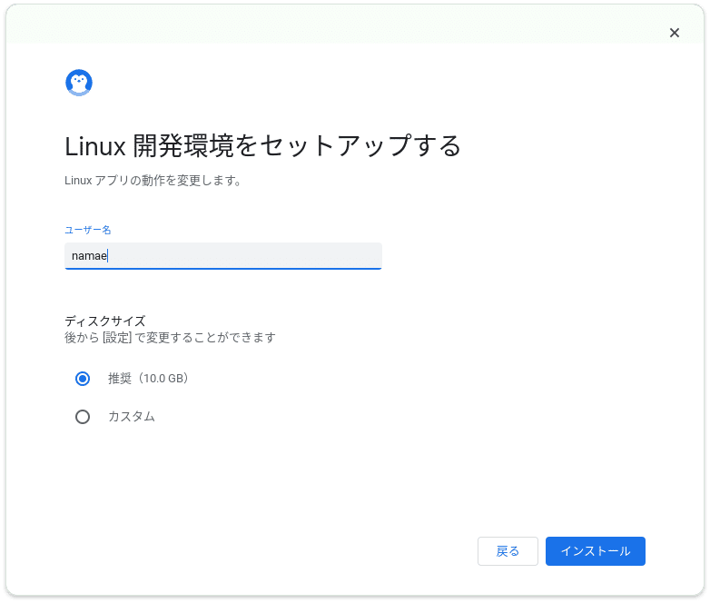Click the empty blank area of username box
The image size is (710, 603).
click(244, 256)
